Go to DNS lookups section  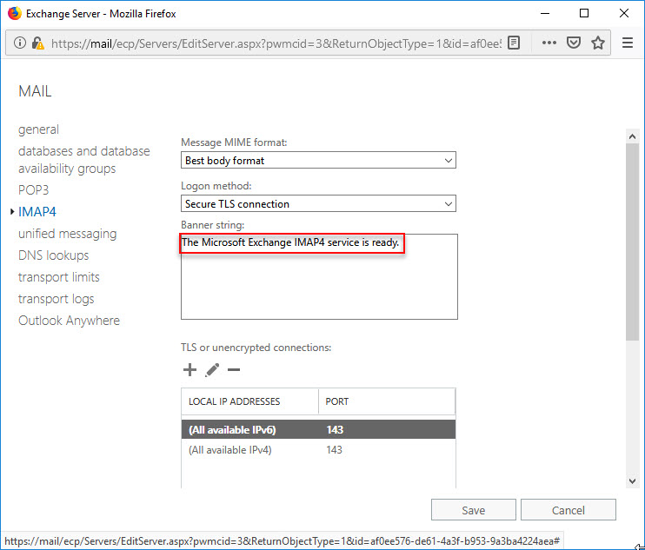click(54, 255)
